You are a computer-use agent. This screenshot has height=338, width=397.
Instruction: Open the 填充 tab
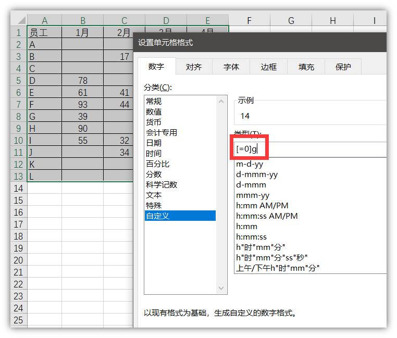pyautogui.click(x=306, y=67)
